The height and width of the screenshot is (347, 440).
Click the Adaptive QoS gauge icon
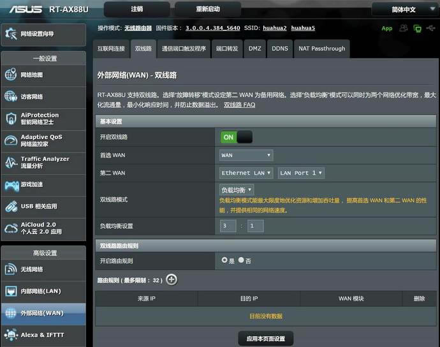pyautogui.click(x=11, y=140)
